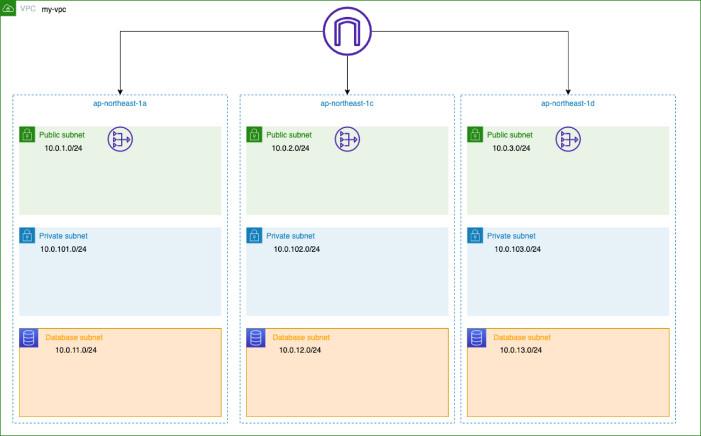
Task: Click the Public subnet label in ap-northeast-1c
Action: 289,135
